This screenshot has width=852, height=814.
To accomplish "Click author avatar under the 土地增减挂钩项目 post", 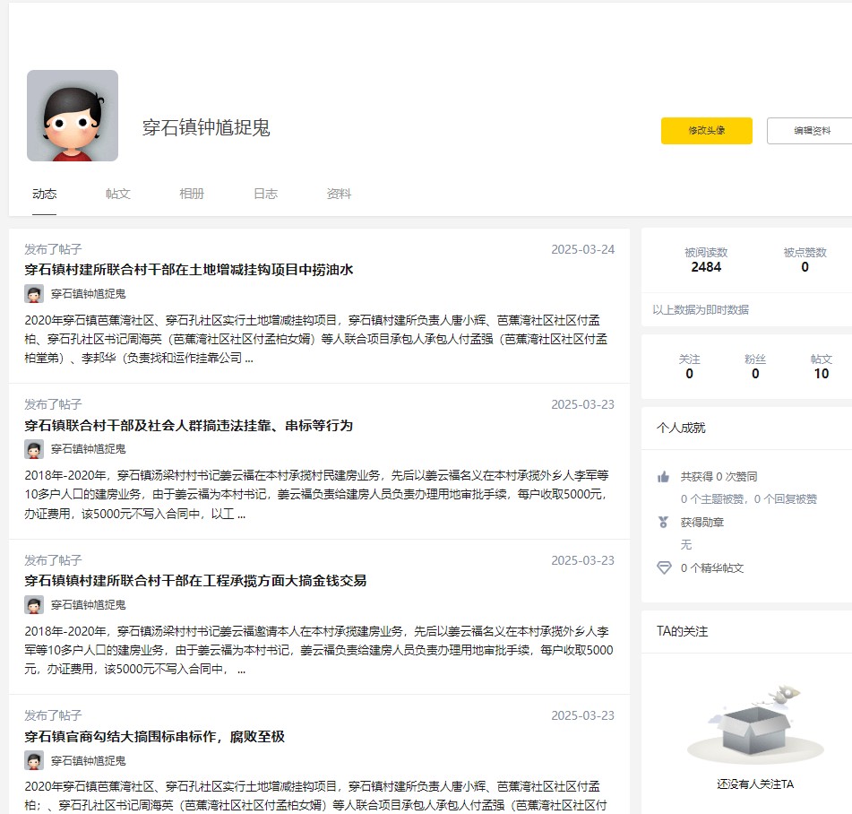I will point(34,294).
